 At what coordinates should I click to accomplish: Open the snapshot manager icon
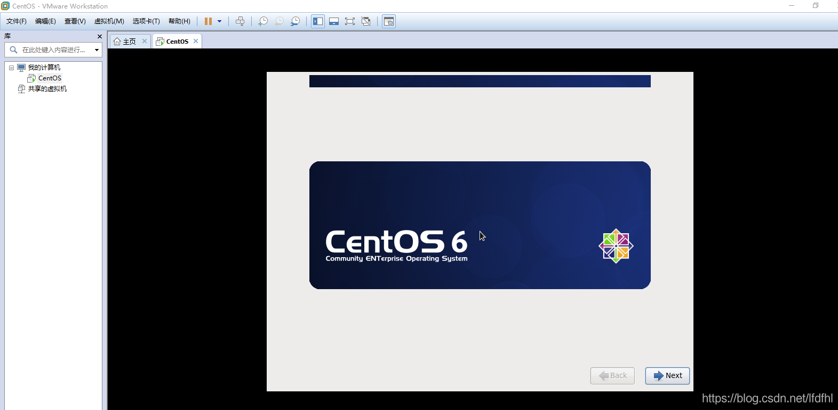pos(295,21)
